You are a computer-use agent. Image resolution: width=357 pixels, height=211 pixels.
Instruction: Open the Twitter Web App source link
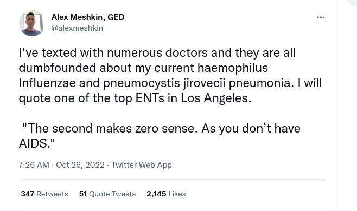142,165
